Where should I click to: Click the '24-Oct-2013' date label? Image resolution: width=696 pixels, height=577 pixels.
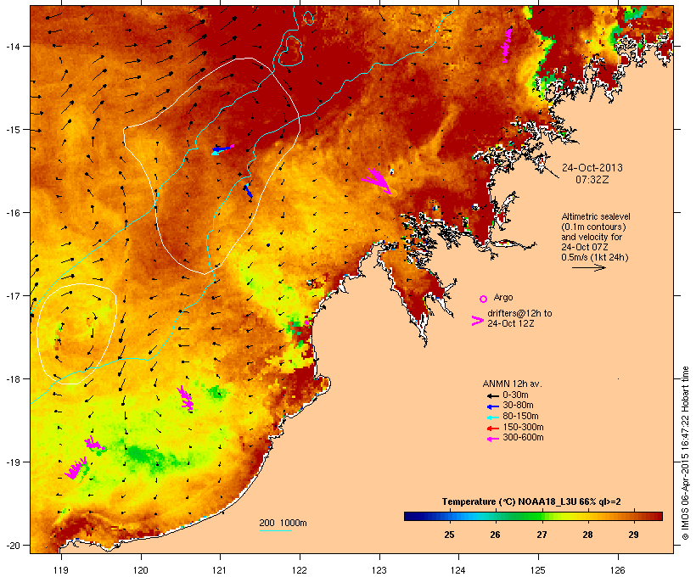[592, 168]
